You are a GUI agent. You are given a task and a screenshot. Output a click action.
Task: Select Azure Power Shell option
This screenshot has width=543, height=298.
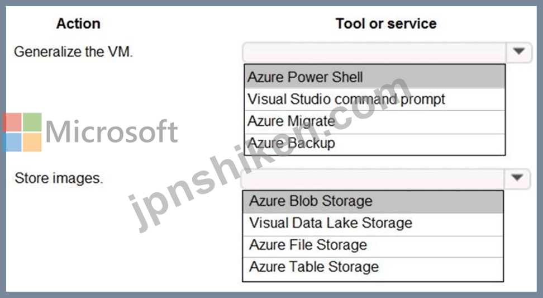375,77
